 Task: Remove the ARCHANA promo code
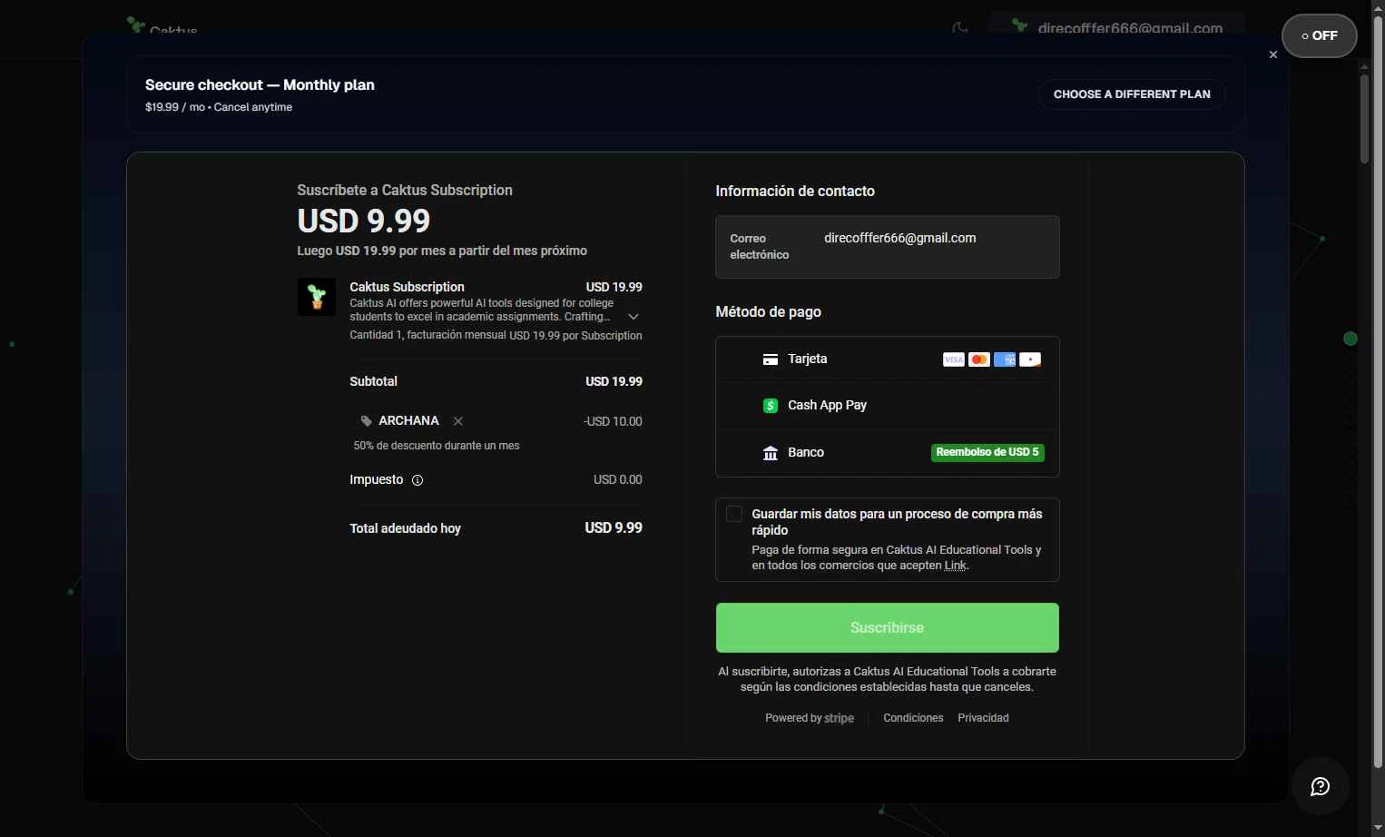[x=458, y=421]
